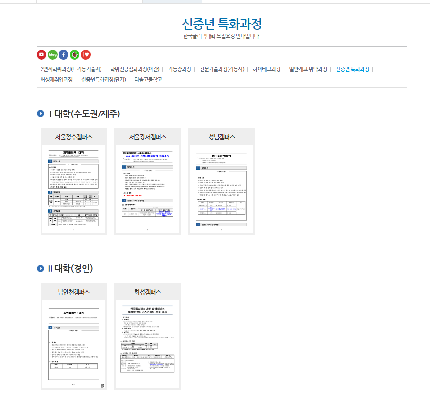Click the 남인천캠퍼스 card title
The image size is (430, 399).
74,292
